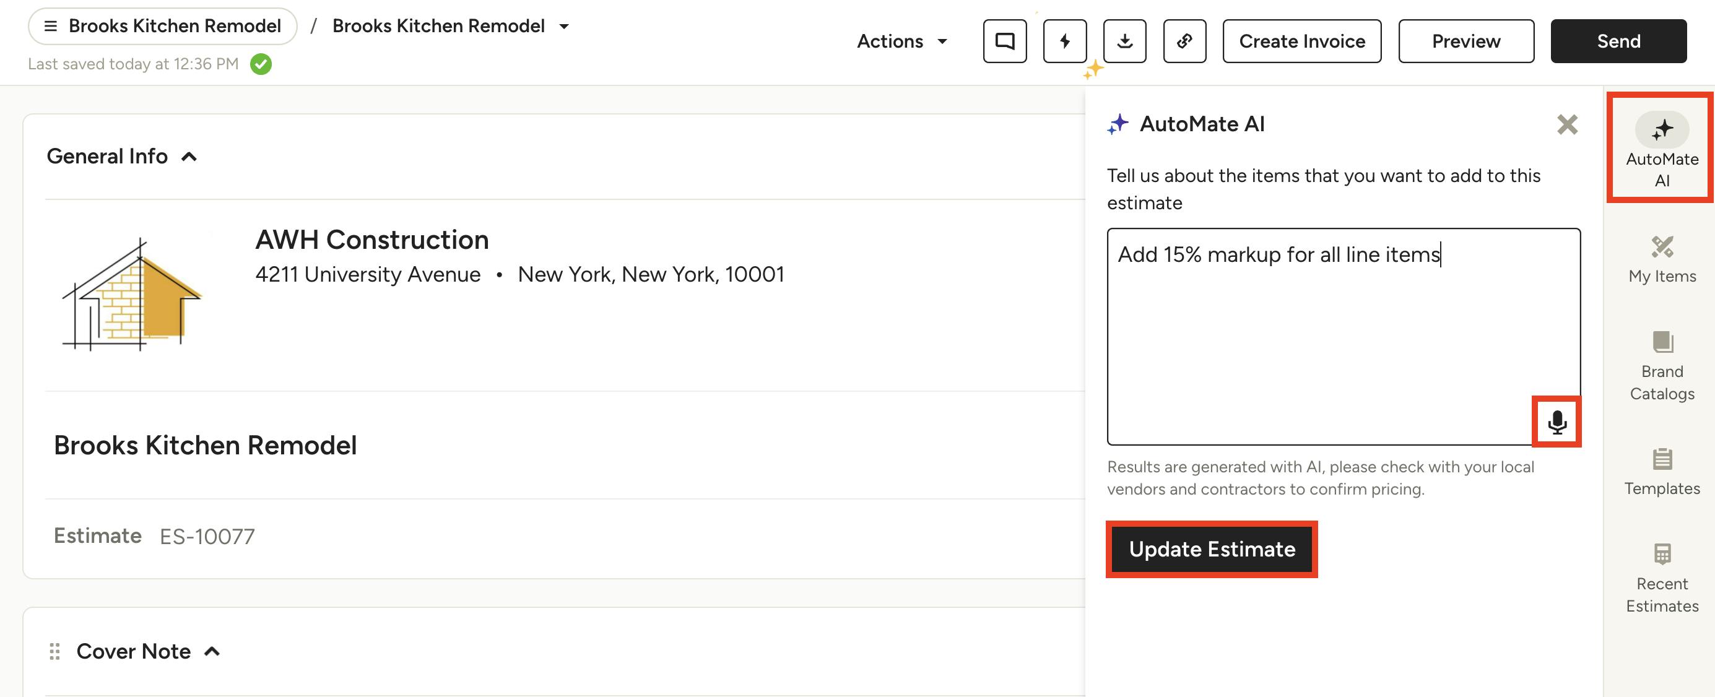1715x697 pixels.
Task: Open Recent Estimates in sidebar
Action: pos(1662,578)
